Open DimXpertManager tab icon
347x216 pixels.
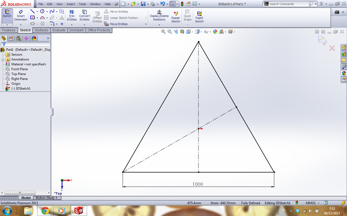coord(26,38)
